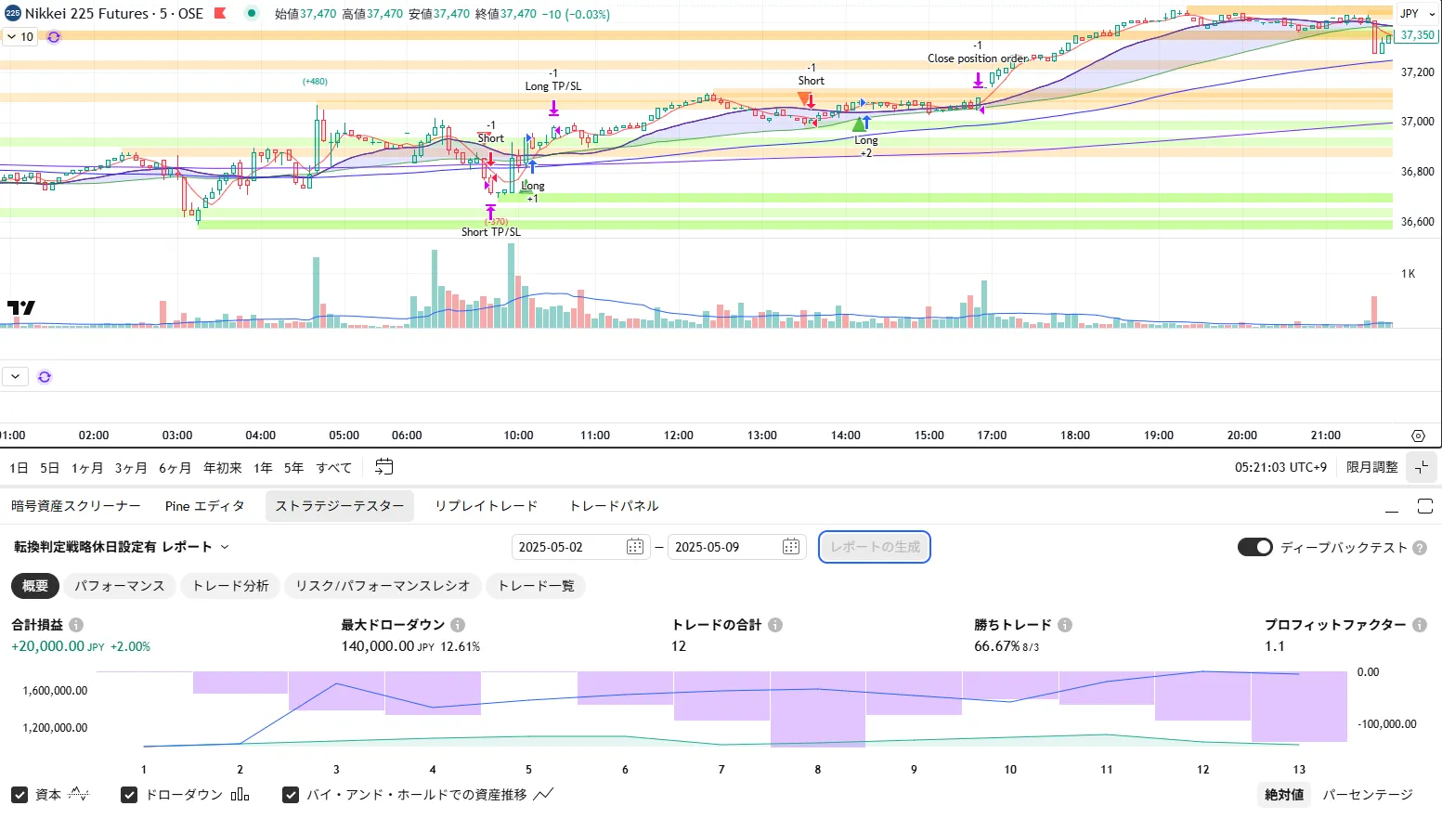The image size is (1442, 819).
Task: Click the 66.67% winning trades value
Action: click(996, 646)
